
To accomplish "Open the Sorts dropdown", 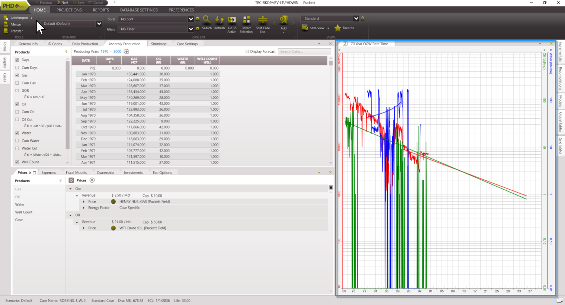I will point(191,19).
